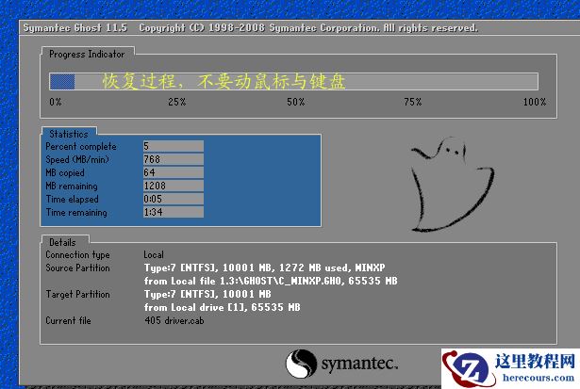Click the MB remaining value 1208
The height and width of the screenshot is (389, 580).
tap(174, 186)
